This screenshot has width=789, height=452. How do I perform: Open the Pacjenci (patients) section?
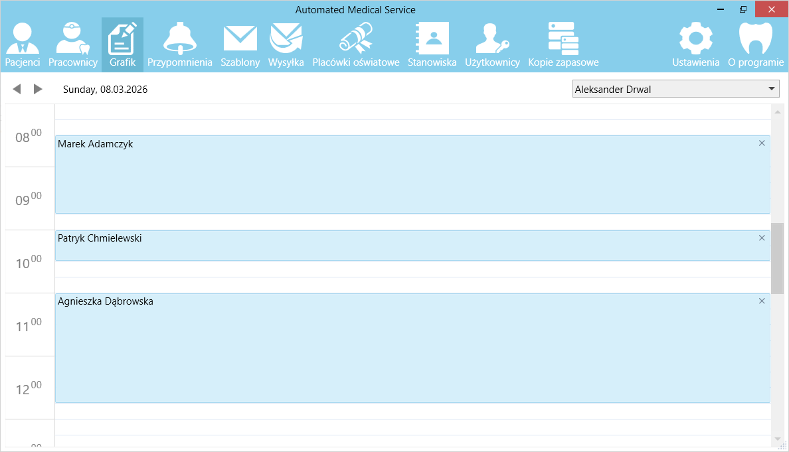point(23,44)
